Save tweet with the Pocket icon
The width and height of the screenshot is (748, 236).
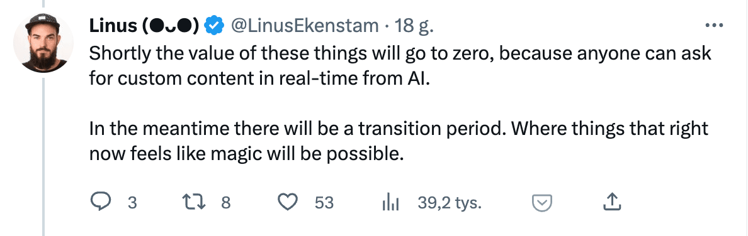pyautogui.click(x=542, y=203)
